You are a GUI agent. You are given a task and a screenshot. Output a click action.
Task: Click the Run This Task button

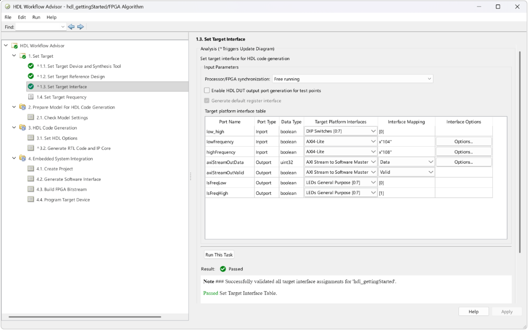pos(219,255)
